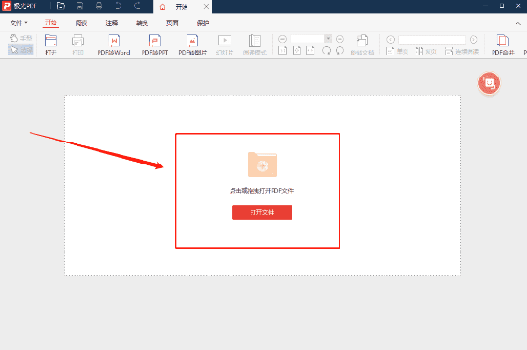Click the fit width icon

(x=310, y=51)
